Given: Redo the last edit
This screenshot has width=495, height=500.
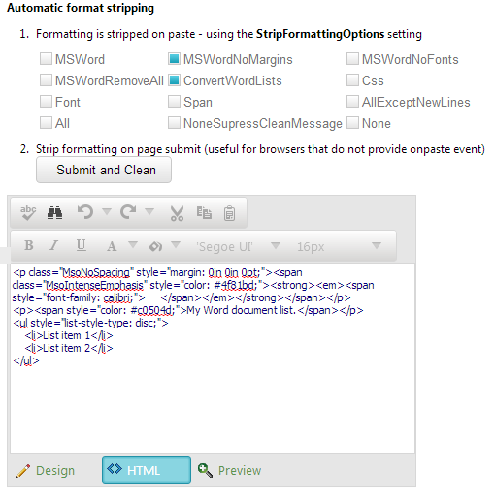Looking at the screenshot, I should (128, 212).
